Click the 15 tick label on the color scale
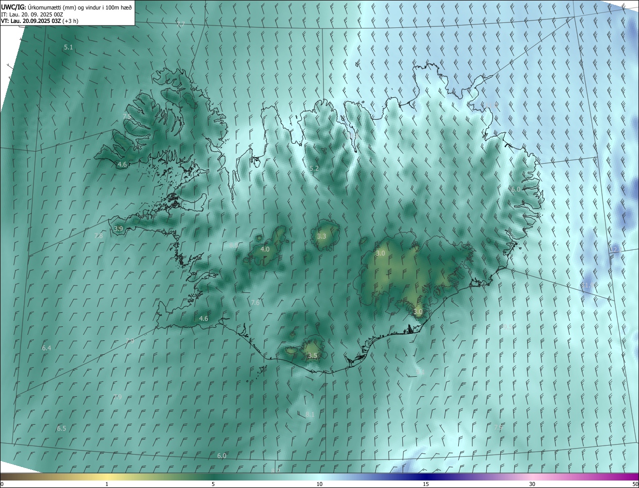The height and width of the screenshot is (488, 639). click(x=426, y=485)
